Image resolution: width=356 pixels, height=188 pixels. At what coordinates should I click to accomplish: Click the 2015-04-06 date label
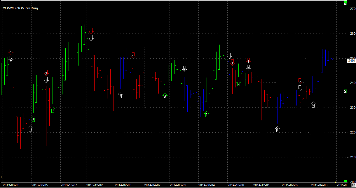point(319,185)
